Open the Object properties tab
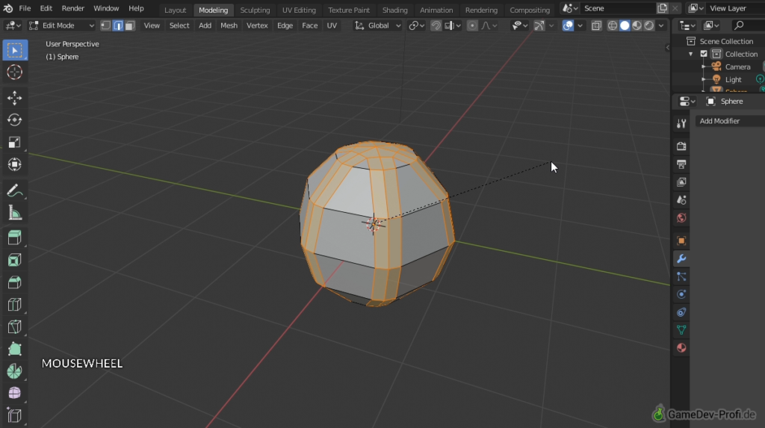Viewport: 765px width, 428px height. coord(681,241)
